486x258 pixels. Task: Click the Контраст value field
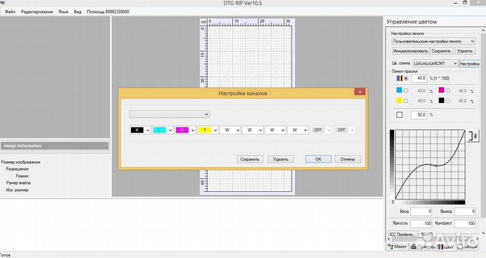click(x=464, y=224)
